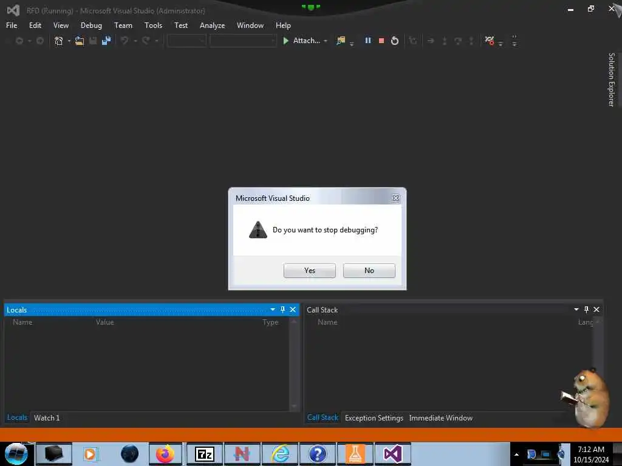Click the Restart debugging icon

tap(395, 41)
